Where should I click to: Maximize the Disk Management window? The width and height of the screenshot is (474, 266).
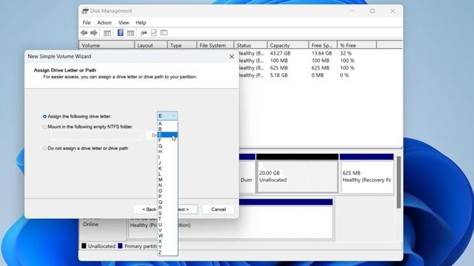pyautogui.click(x=373, y=11)
